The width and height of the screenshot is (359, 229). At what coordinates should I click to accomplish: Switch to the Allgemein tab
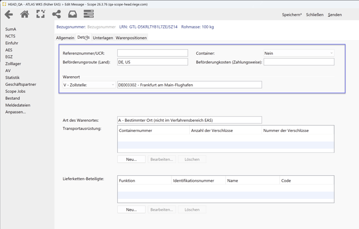tap(65, 38)
